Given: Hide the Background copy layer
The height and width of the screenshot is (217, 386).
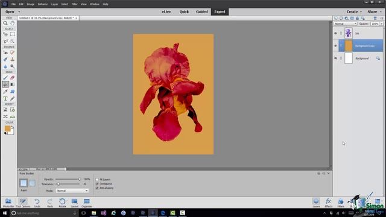Looking at the screenshot, I should click(x=335, y=46).
